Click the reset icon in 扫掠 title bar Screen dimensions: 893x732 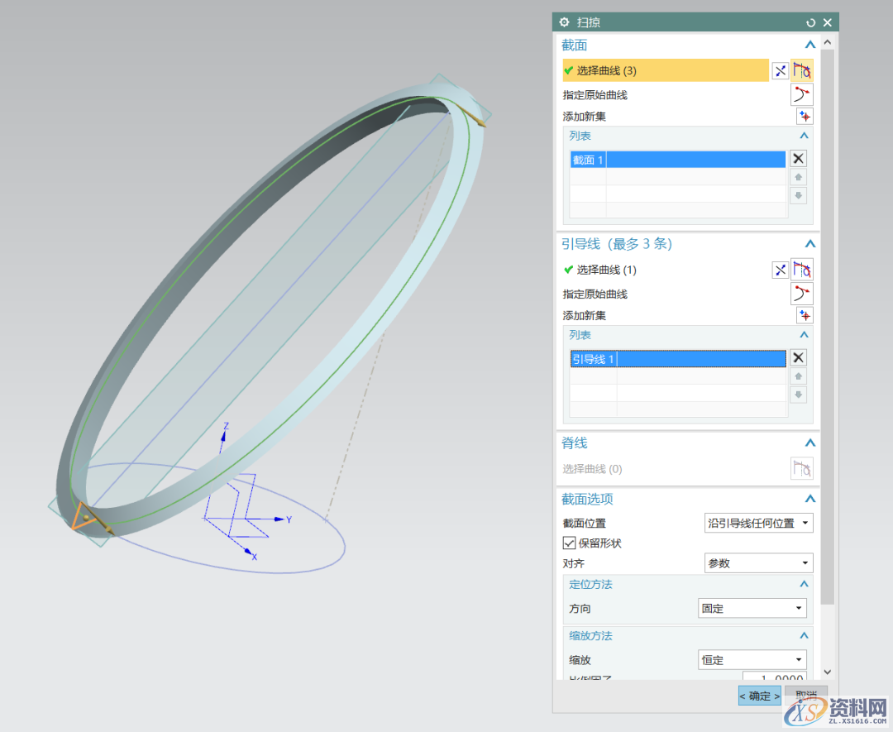point(810,23)
